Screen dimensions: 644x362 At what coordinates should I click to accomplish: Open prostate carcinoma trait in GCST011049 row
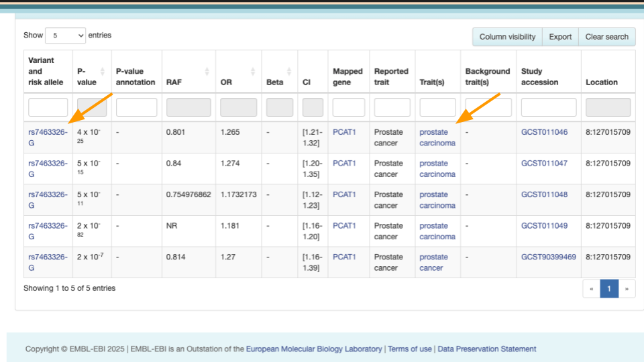(437, 231)
